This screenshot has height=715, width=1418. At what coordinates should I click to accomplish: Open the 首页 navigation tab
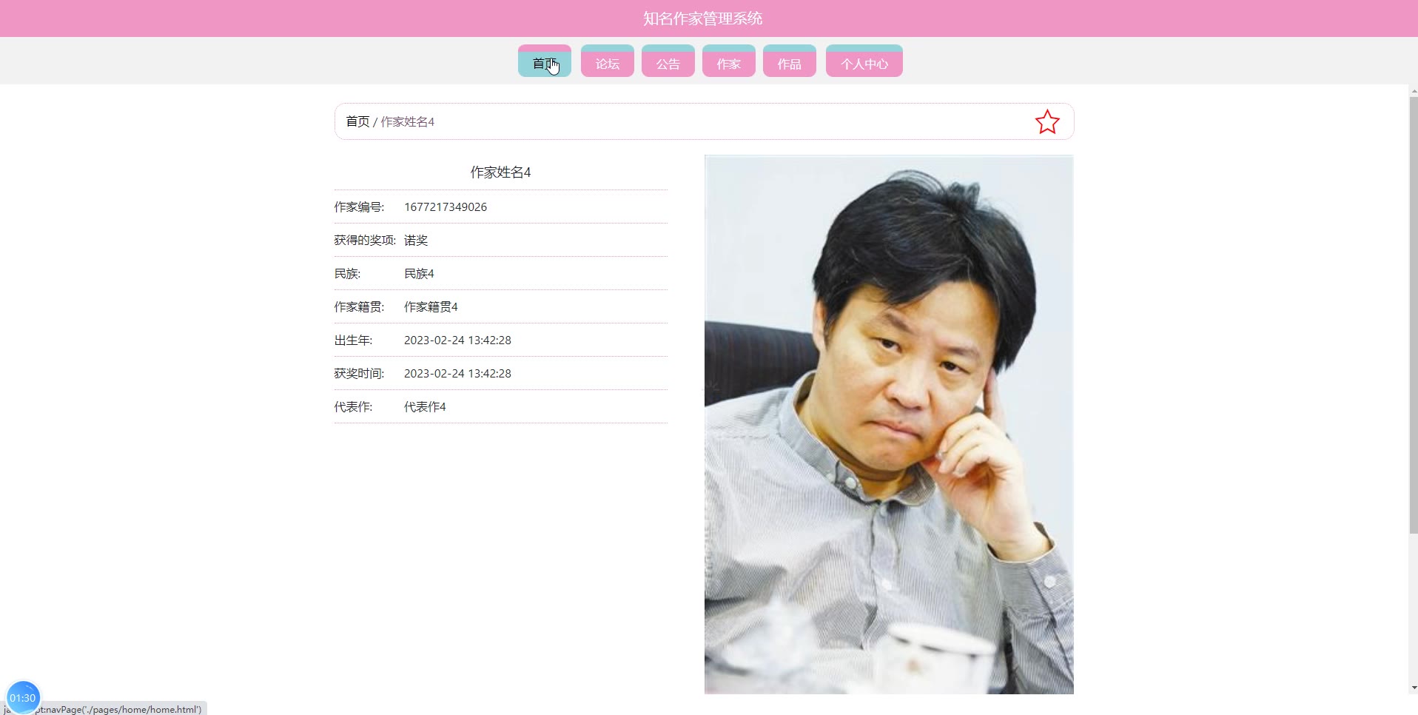(545, 61)
